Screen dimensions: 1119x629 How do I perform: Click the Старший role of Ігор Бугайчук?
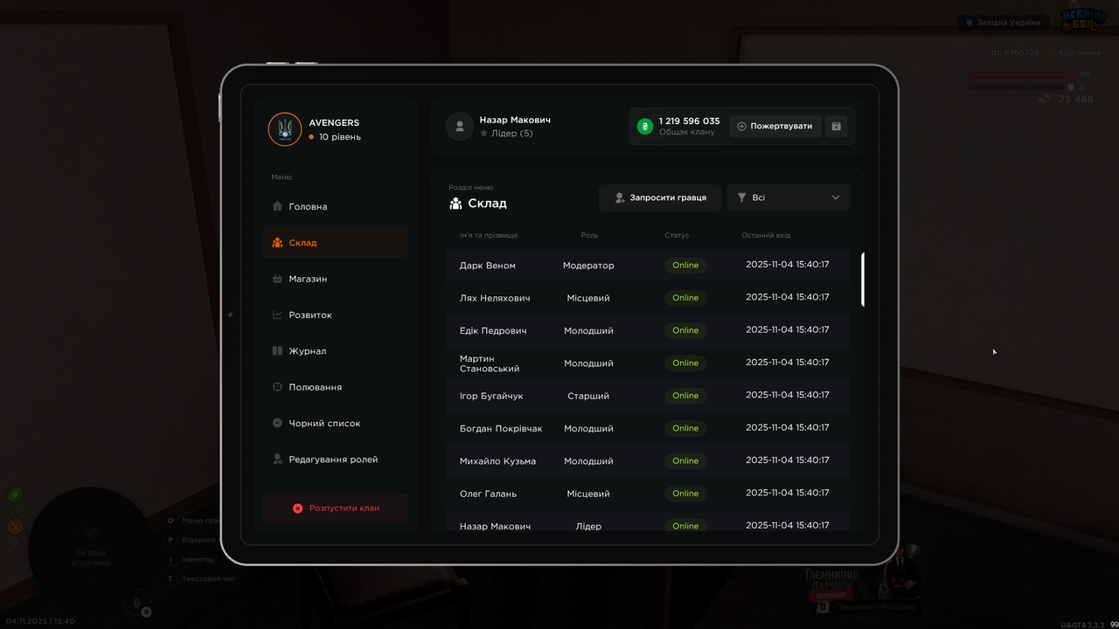tap(588, 396)
